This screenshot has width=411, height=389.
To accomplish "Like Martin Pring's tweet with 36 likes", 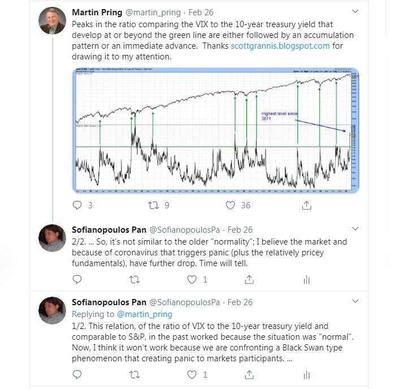I will pyautogui.click(x=230, y=206).
